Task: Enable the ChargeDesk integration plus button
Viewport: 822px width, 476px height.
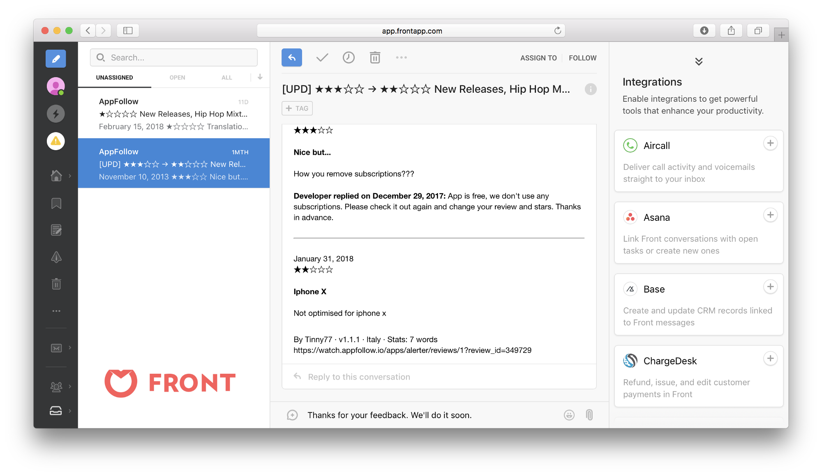Action: (x=770, y=359)
